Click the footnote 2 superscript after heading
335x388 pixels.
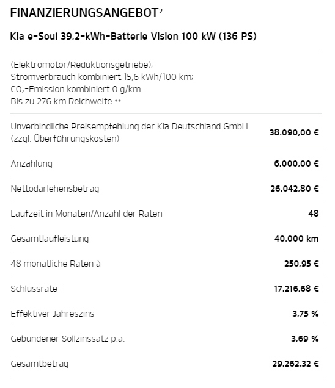coord(161,10)
